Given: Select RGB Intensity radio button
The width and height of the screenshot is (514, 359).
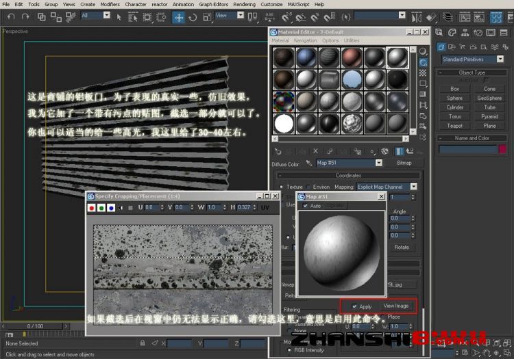Looking at the screenshot, I should pos(289,350).
